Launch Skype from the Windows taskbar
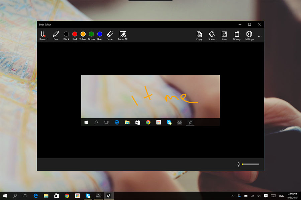301x200 pixels. point(87,196)
